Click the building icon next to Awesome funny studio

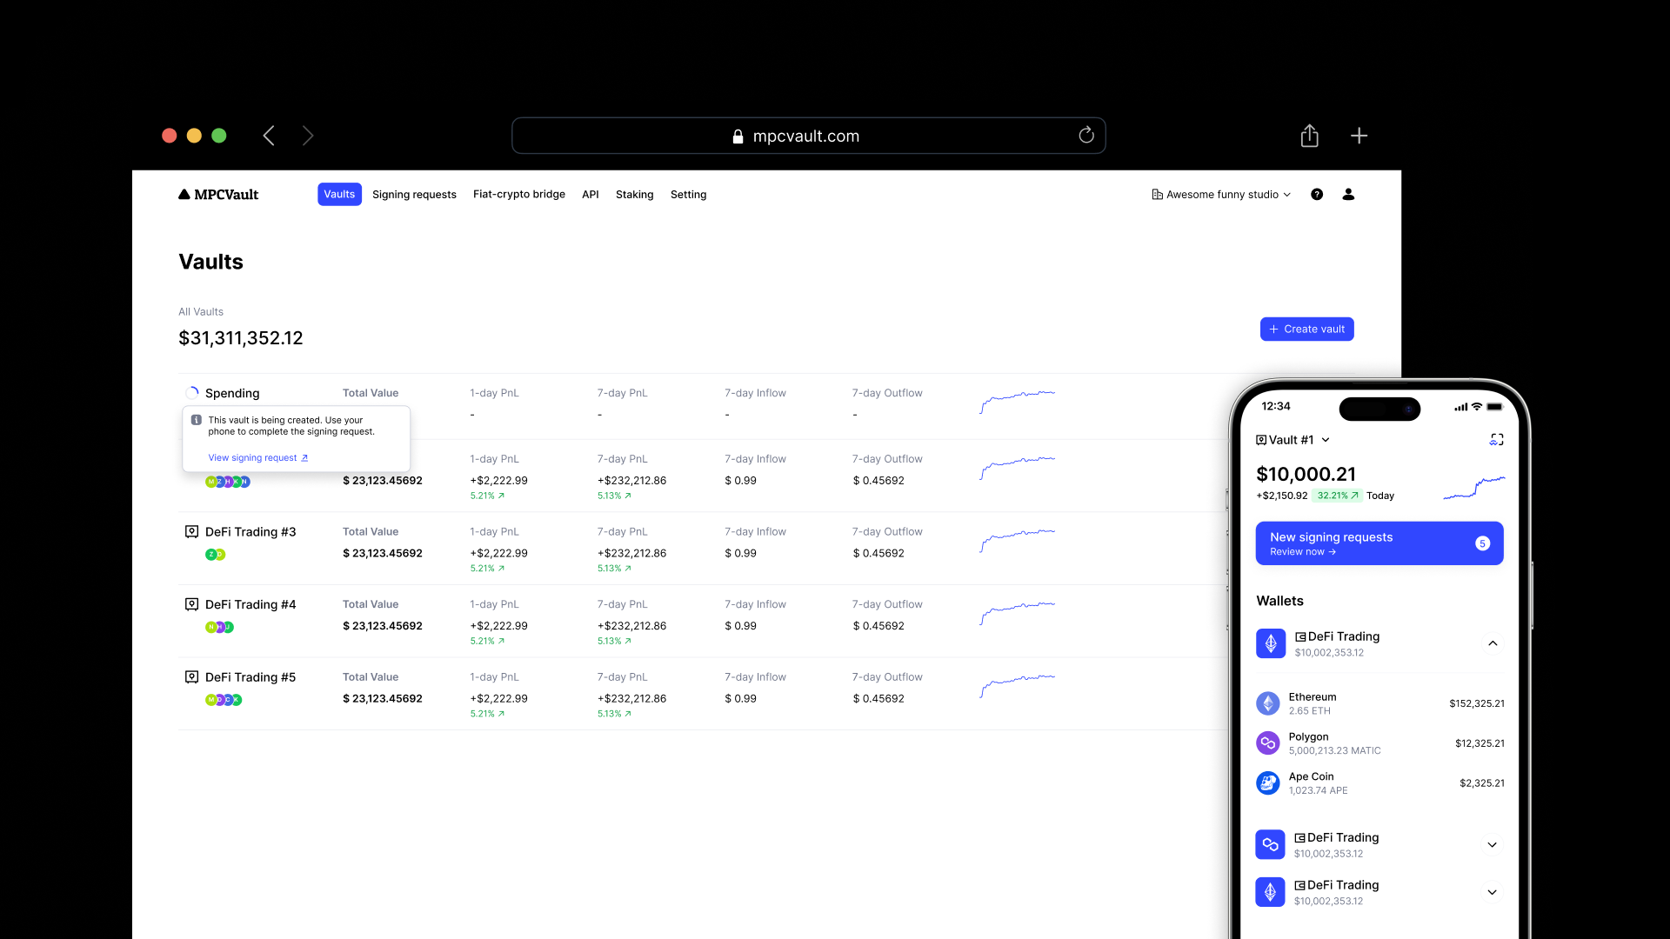click(x=1155, y=194)
